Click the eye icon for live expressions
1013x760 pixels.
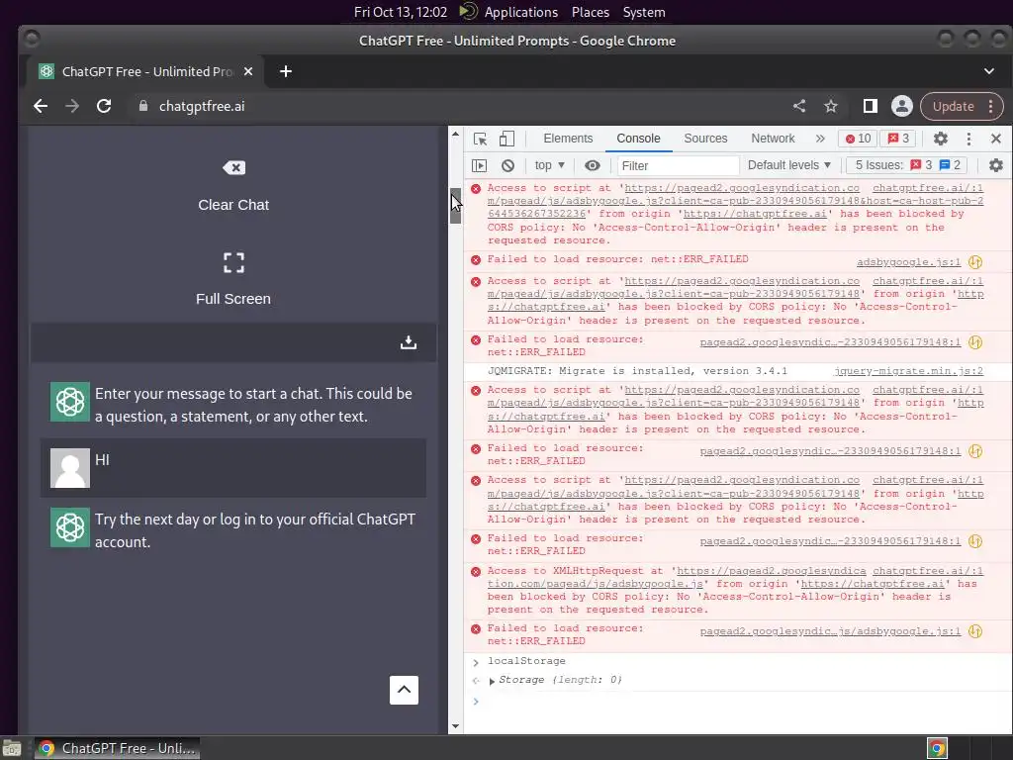pyautogui.click(x=593, y=165)
